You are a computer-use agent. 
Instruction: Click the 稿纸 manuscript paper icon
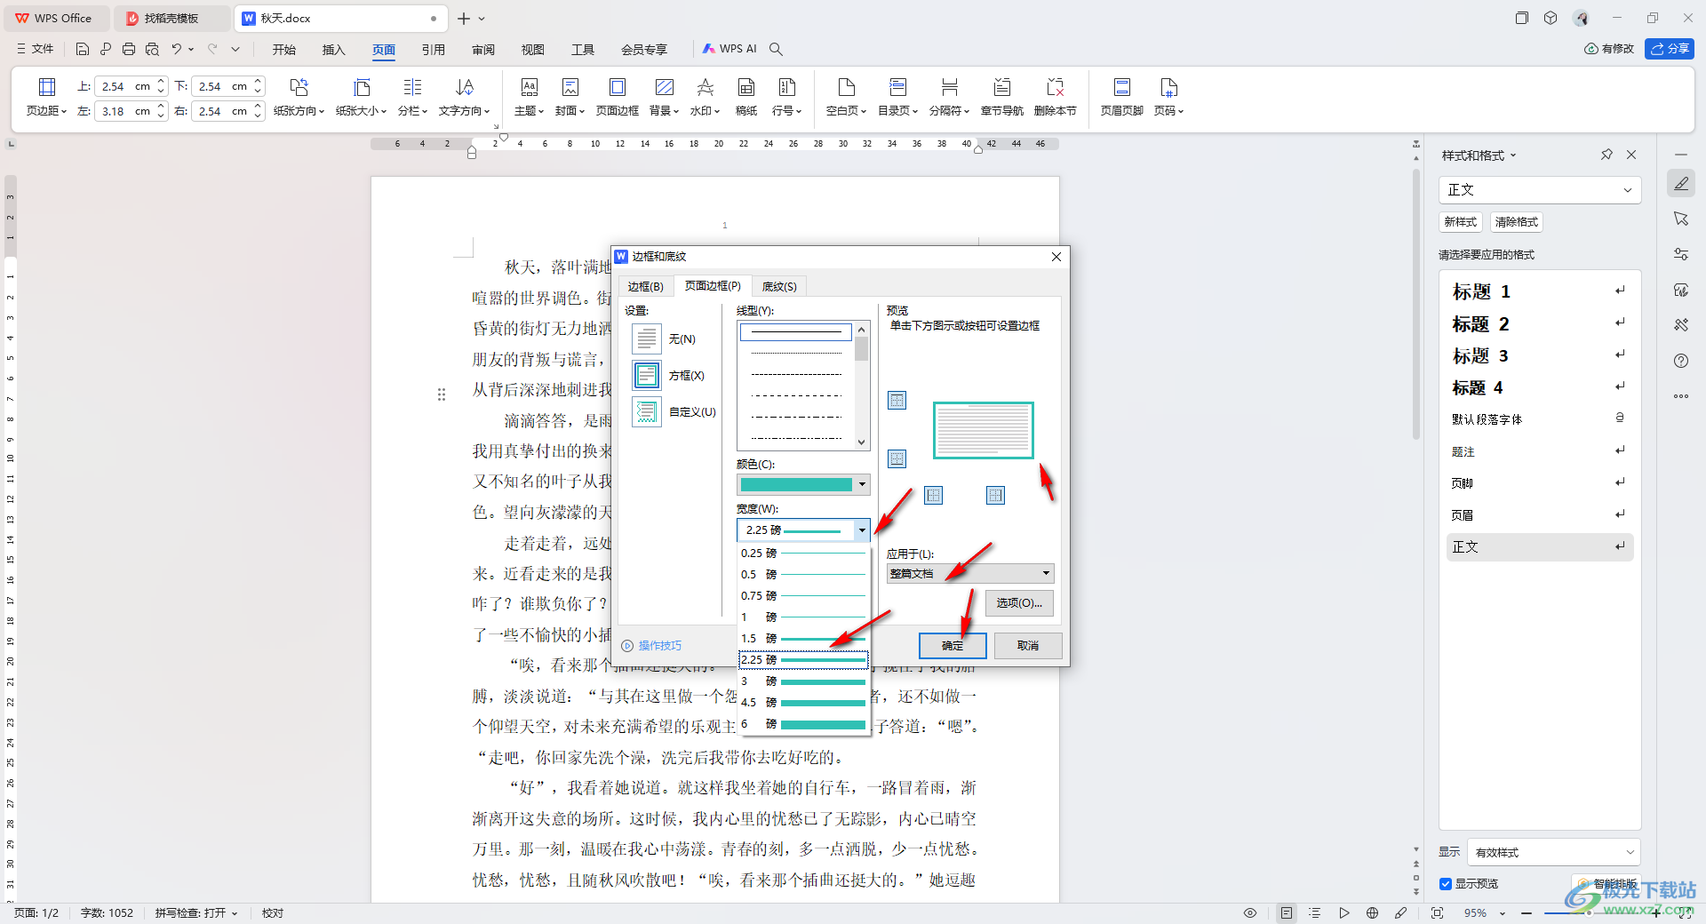click(x=746, y=97)
